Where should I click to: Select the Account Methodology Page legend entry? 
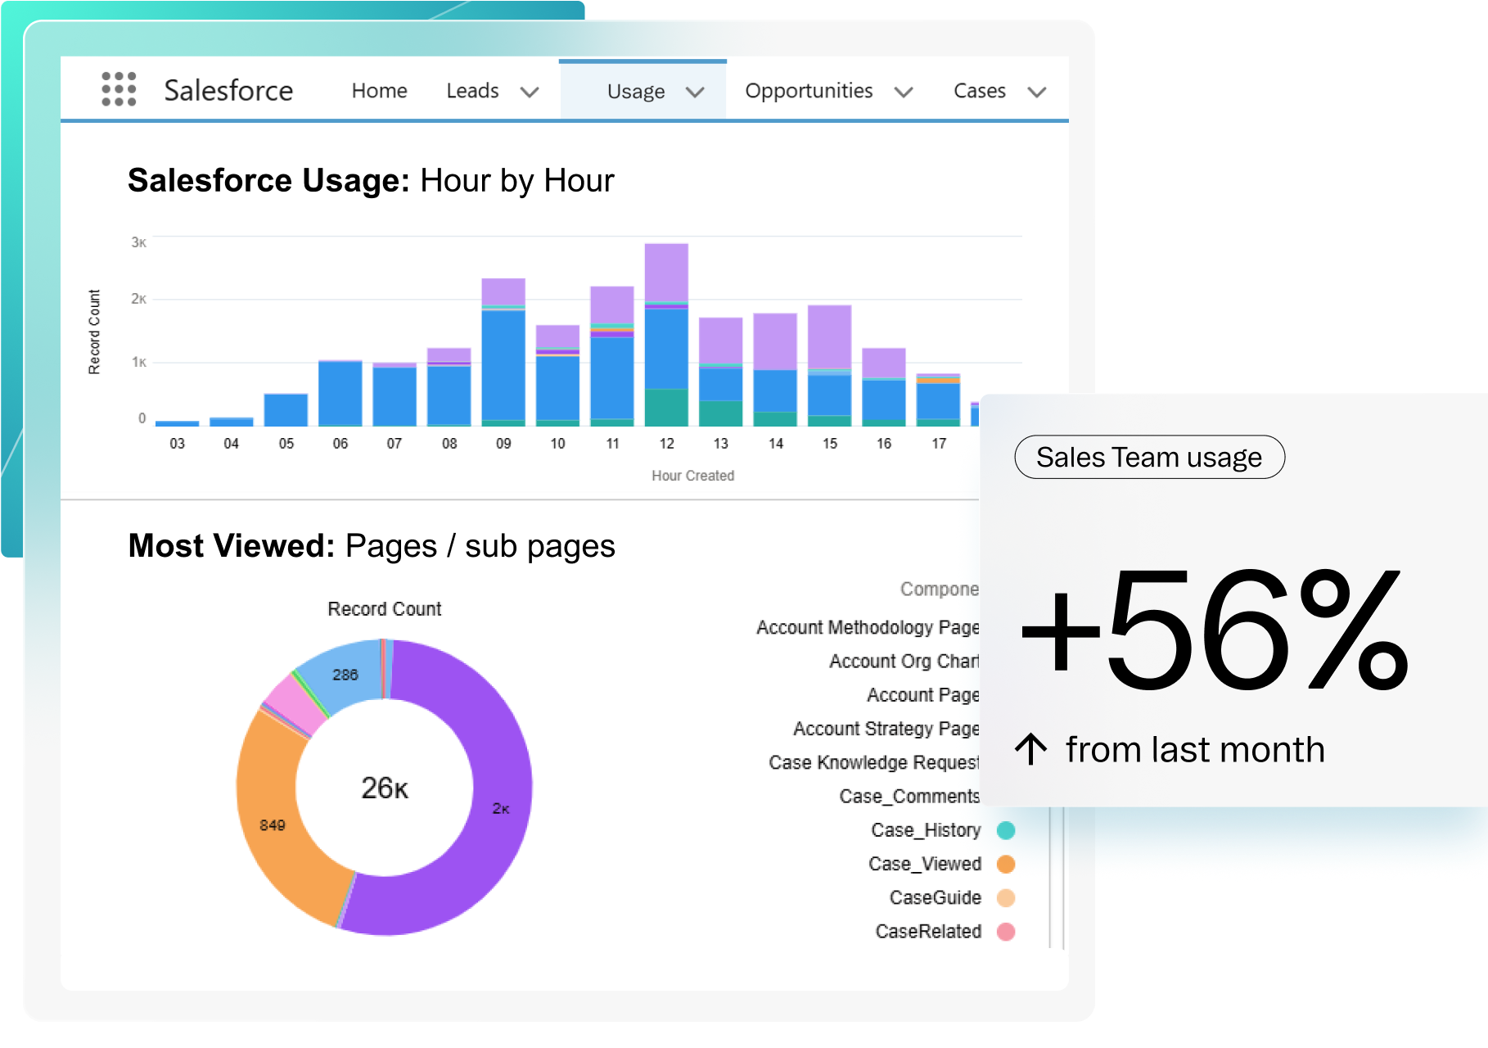[x=868, y=627]
